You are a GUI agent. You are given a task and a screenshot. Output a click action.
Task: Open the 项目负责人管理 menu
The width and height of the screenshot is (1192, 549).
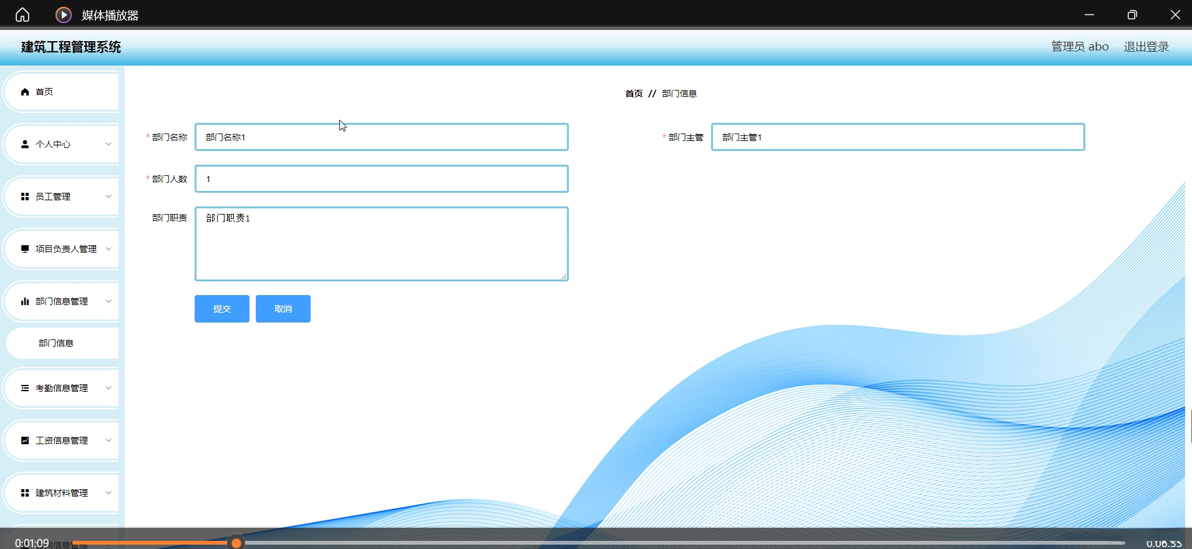(x=61, y=249)
